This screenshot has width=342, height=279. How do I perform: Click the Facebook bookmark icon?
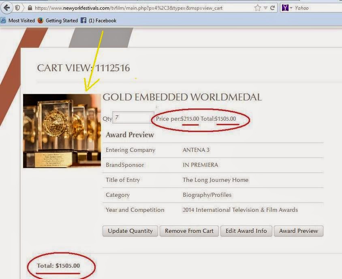click(x=83, y=20)
